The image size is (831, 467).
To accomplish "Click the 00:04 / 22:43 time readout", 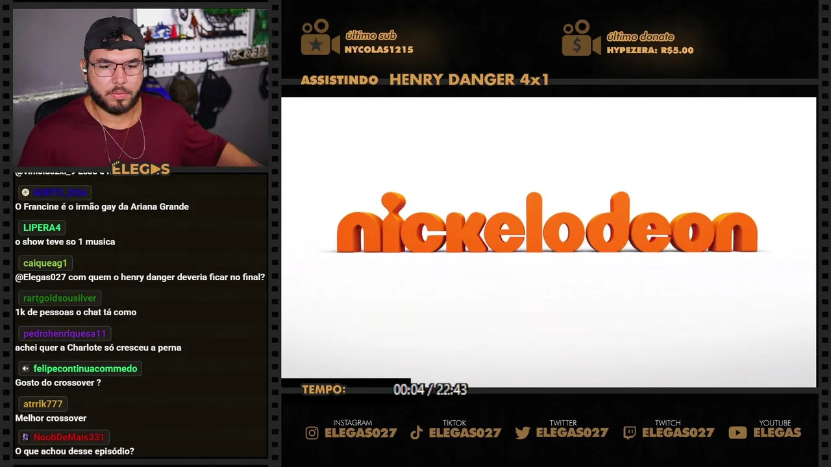I will click(430, 389).
